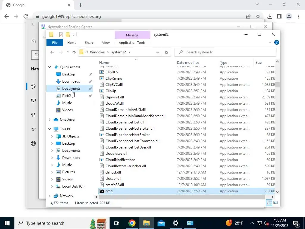The height and width of the screenshot is (229, 305).
Task: Click the taskbar search box
Action: tap(62, 223)
